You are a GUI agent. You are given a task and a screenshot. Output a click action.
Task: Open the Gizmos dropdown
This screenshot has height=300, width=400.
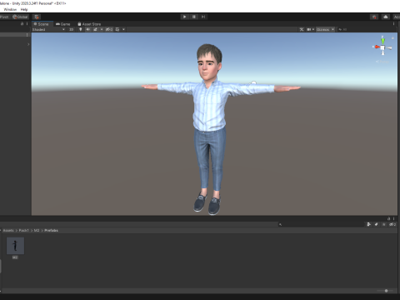[325, 29]
